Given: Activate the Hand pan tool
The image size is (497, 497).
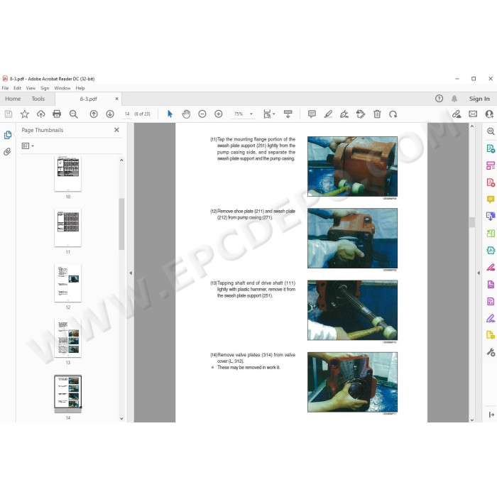Looking at the screenshot, I should point(186,114).
